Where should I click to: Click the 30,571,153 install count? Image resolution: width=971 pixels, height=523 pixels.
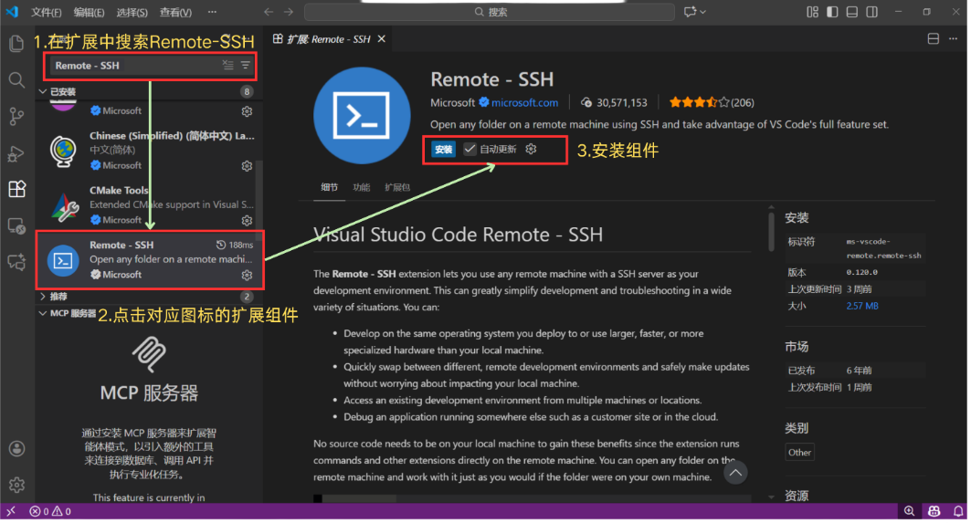(x=614, y=103)
